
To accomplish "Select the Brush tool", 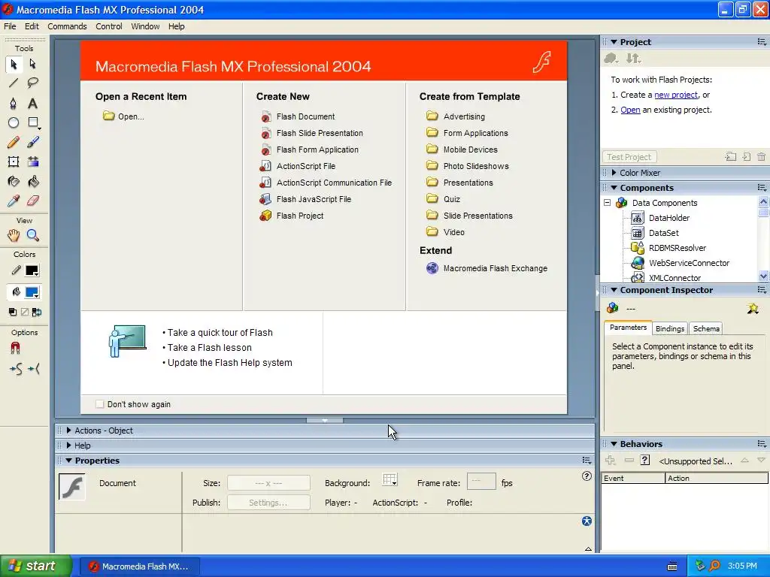I will (33, 142).
